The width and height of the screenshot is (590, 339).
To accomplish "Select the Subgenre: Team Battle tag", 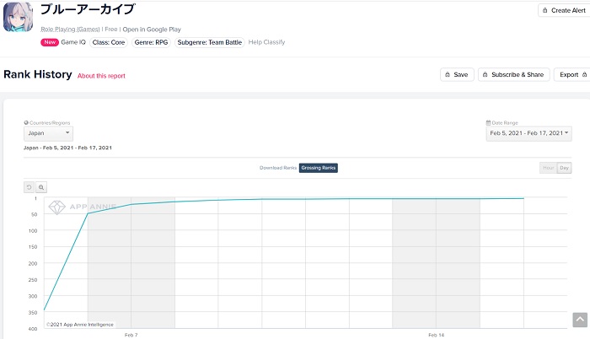I will (210, 42).
